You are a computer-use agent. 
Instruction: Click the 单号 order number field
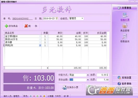coord(23,19)
